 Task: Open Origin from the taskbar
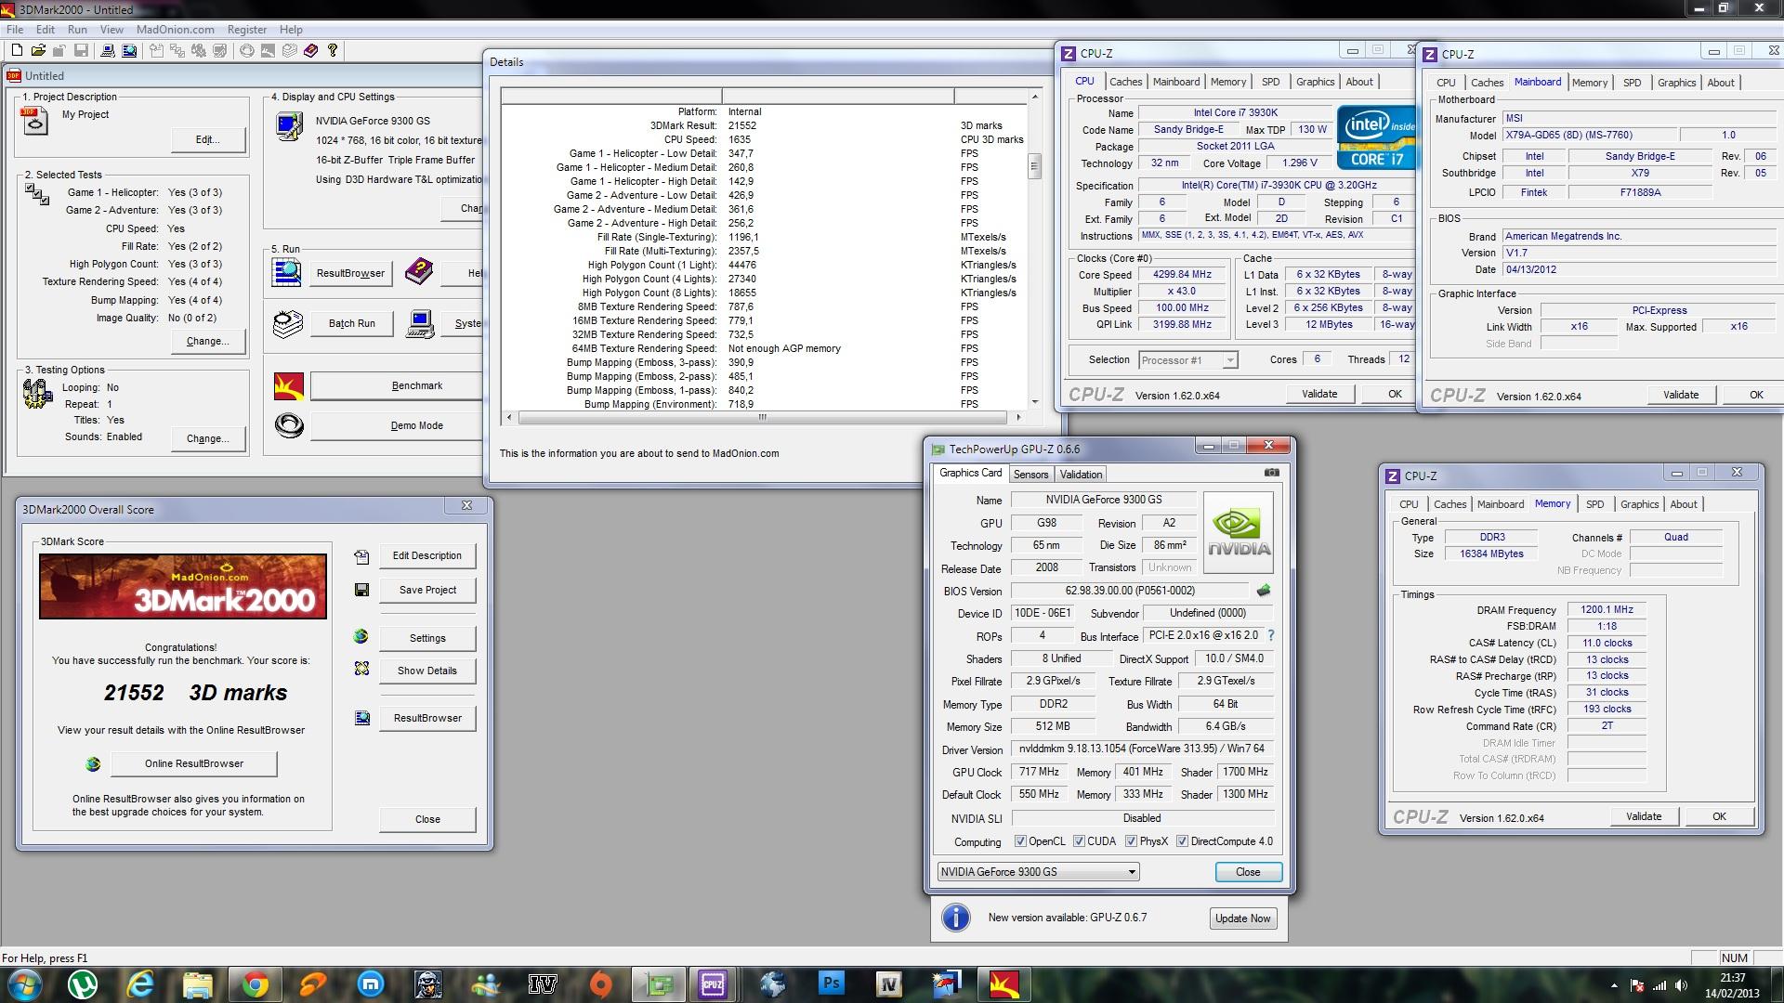pos(600,983)
